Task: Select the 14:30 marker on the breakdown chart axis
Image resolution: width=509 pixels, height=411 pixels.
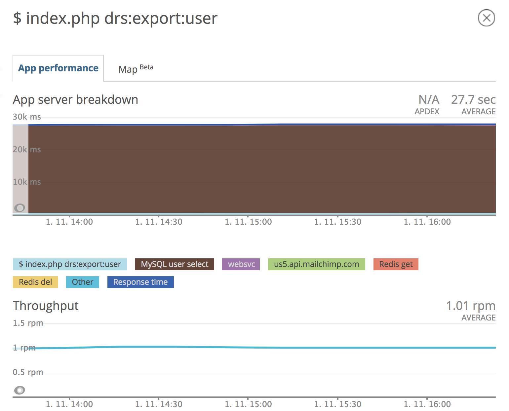Action: [159, 222]
